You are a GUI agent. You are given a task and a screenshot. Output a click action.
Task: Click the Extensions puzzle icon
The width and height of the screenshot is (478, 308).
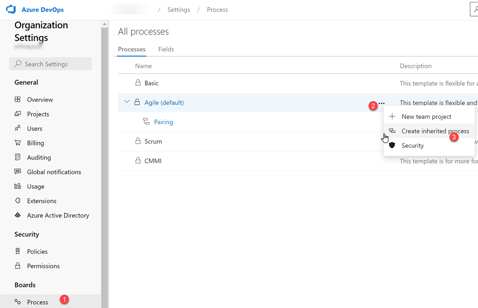(x=18, y=200)
